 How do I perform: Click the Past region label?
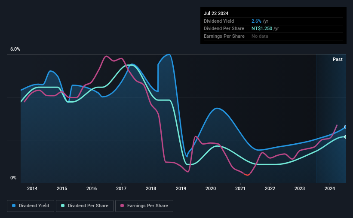coord(338,59)
